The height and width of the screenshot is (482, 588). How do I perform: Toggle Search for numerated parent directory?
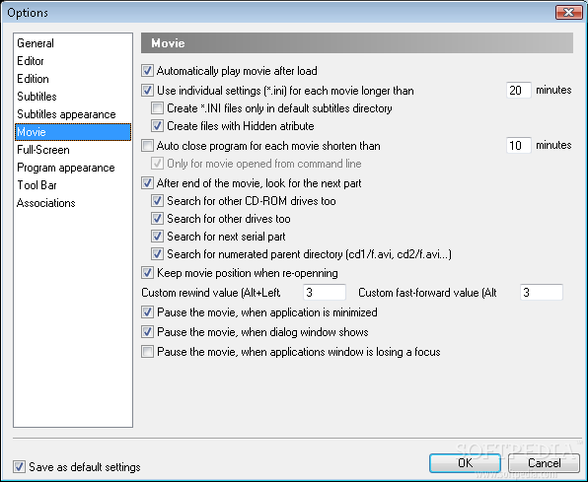[x=157, y=254]
